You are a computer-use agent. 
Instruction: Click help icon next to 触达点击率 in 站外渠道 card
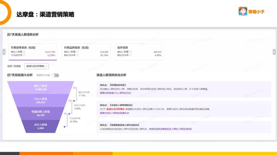[131, 55]
